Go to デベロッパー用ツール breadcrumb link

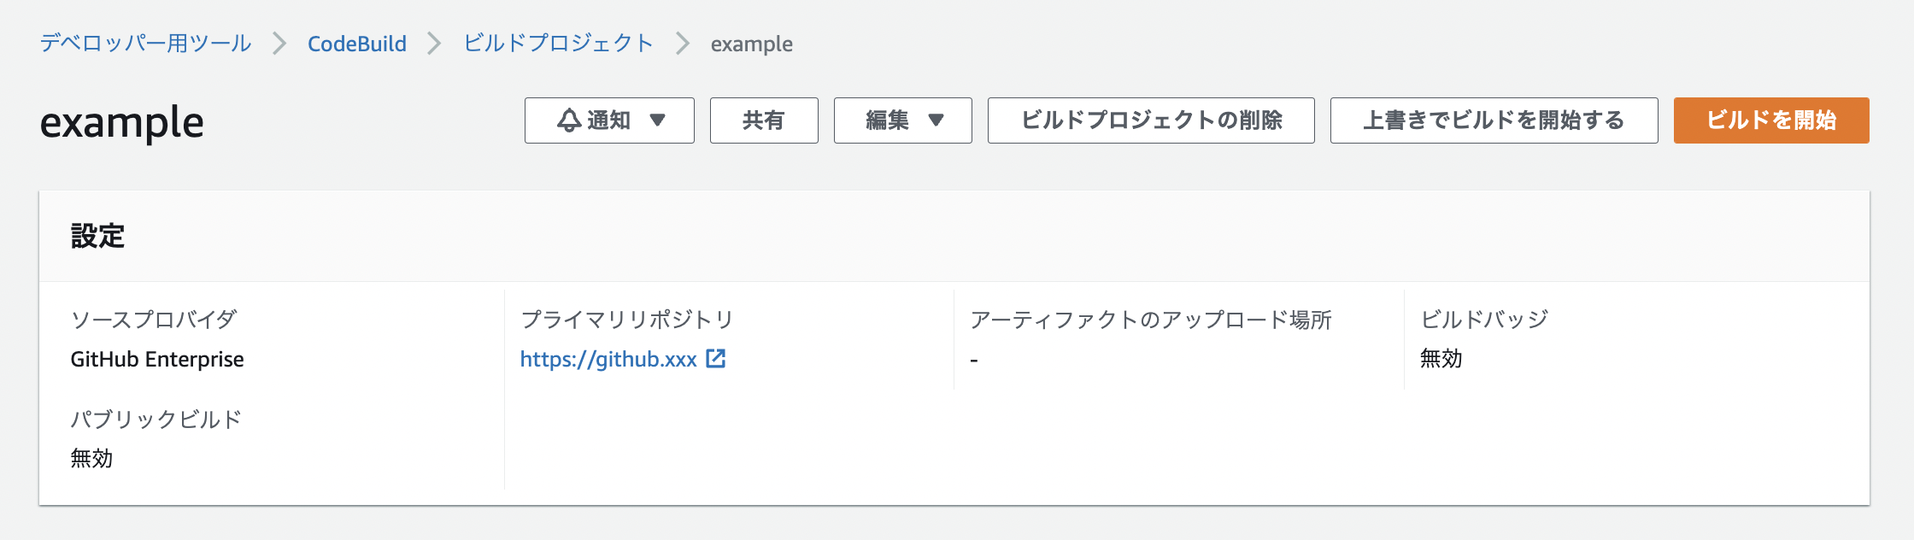[146, 44]
